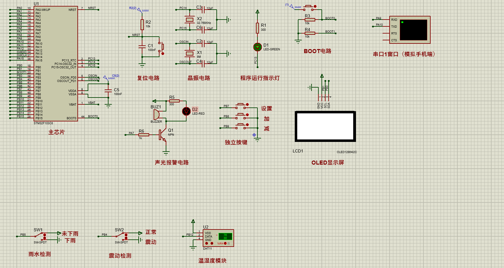Click the "未下雨" label
This screenshot has height=268, width=504.
pos(70,234)
